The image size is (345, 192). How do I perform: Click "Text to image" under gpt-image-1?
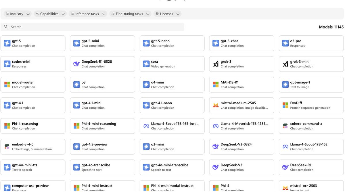point(300,87)
